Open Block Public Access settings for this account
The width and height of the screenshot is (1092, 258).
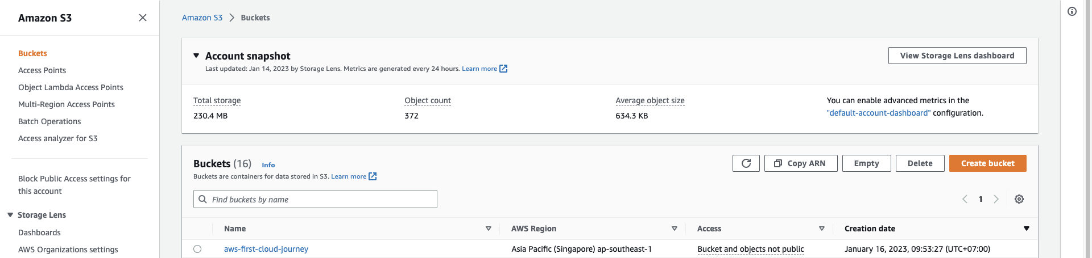click(75, 185)
